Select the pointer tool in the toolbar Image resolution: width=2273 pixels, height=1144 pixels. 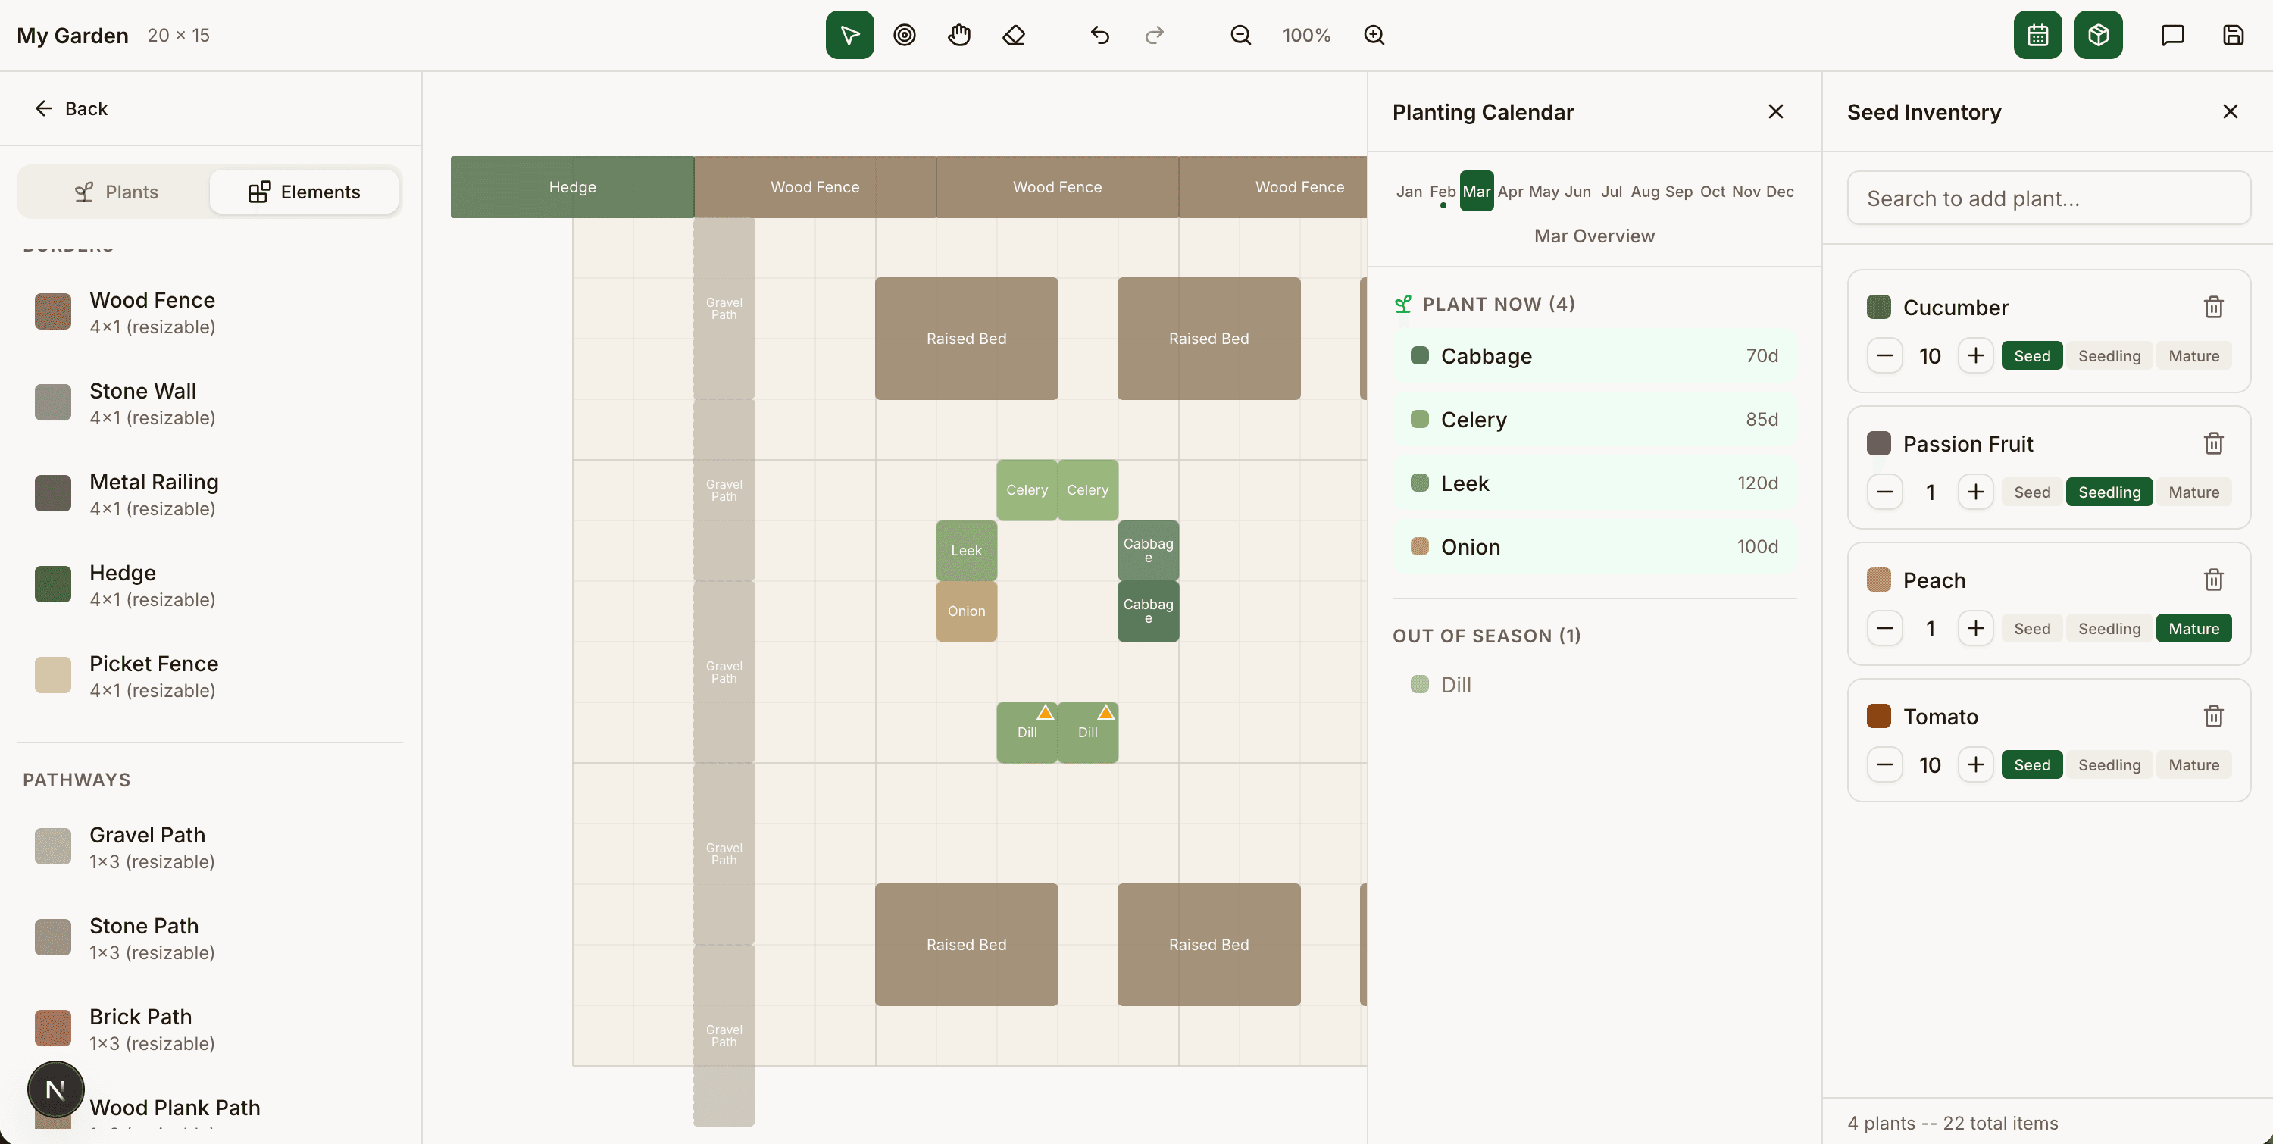click(x=849, y=34)
